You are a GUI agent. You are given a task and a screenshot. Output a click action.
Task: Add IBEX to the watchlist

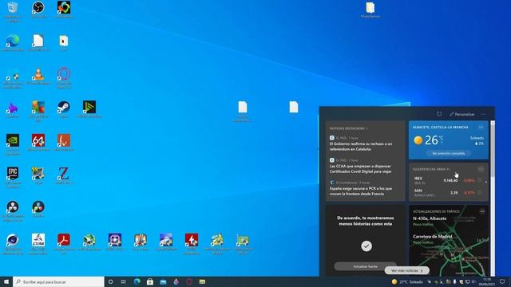(480, 180)
